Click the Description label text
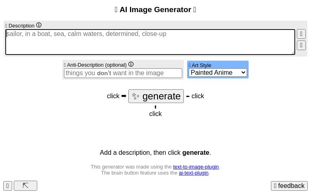The height and width of the screenshot is (194, 311). [21, 25]
